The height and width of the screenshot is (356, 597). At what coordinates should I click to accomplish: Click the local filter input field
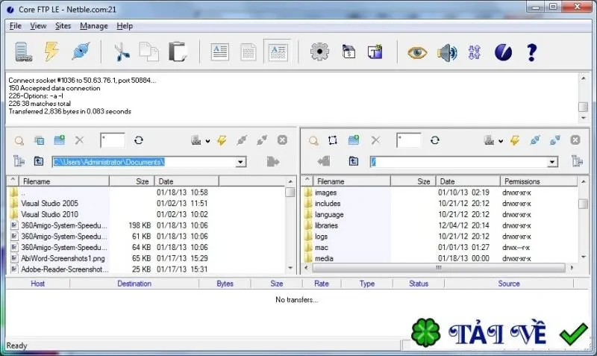pos(113,140)
